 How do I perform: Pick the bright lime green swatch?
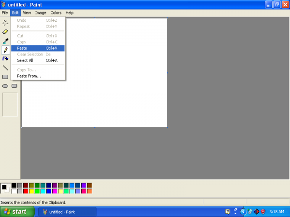(x=37, y=191)
